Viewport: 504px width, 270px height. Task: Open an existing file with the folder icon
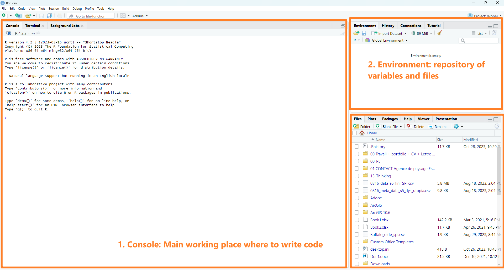click(28, 16)
